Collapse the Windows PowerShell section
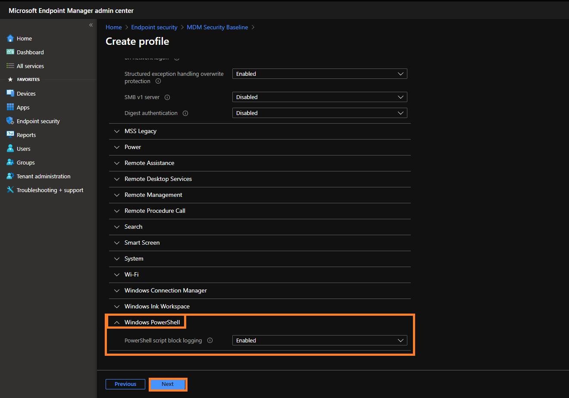This screenshot has width=569, height=398. pos(260,323)
